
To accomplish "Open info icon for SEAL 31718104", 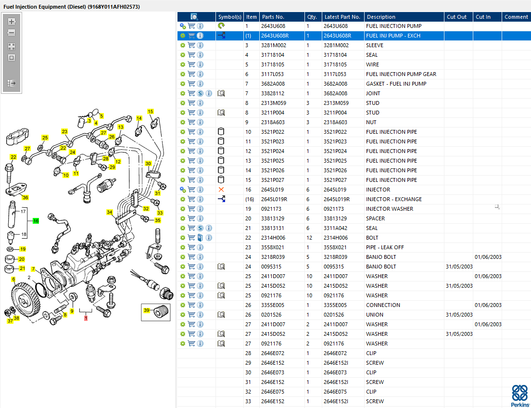I will click(200, 55).
